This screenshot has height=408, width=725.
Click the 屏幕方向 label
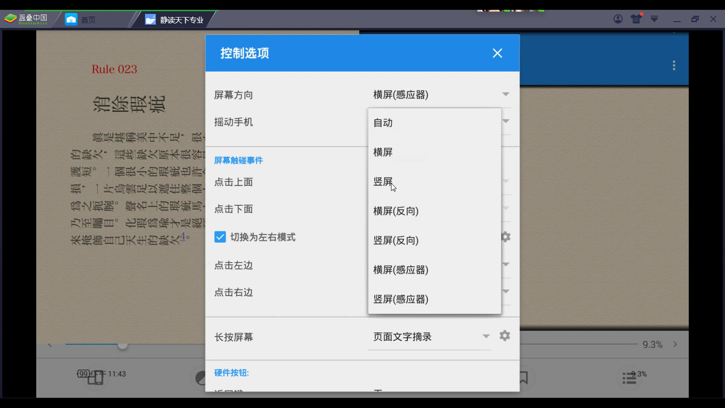[x=233, y=95]
